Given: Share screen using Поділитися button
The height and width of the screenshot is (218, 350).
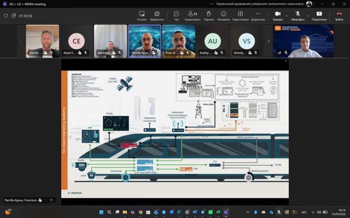Looking at the screenshot, I should pos(319,16).
